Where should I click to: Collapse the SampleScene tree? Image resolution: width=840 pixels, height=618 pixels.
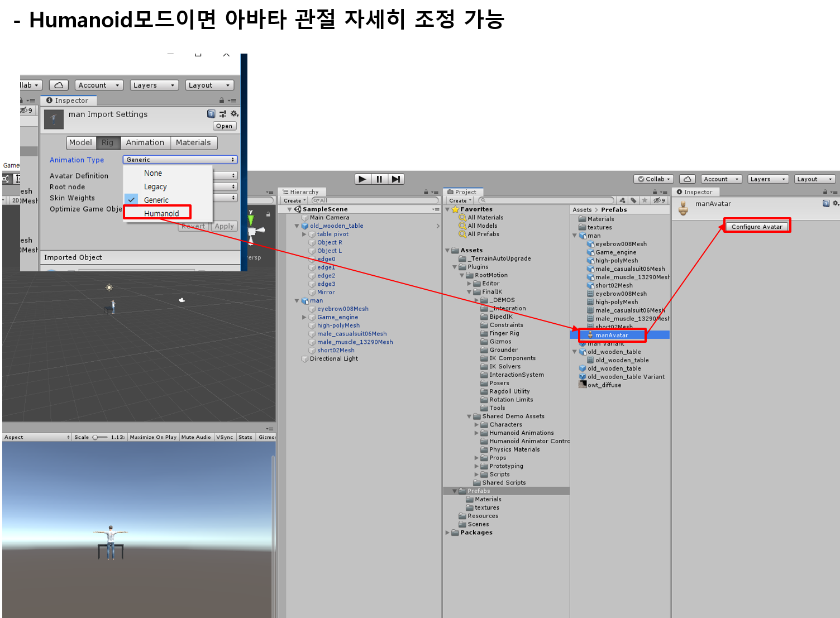290,209
